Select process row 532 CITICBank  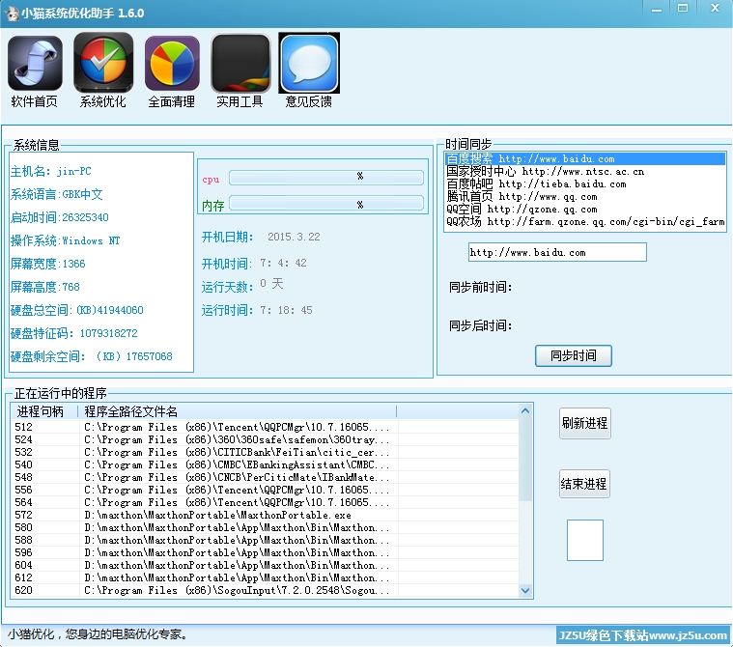(265, 452)
